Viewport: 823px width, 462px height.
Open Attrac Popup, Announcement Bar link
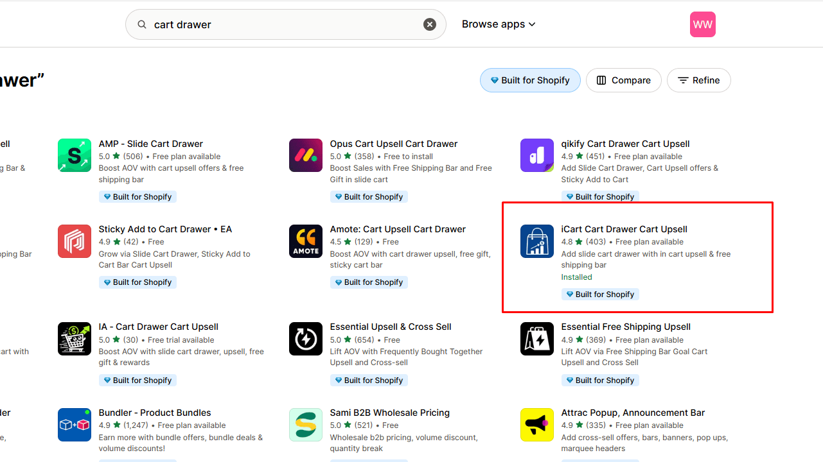click(633, 413)
